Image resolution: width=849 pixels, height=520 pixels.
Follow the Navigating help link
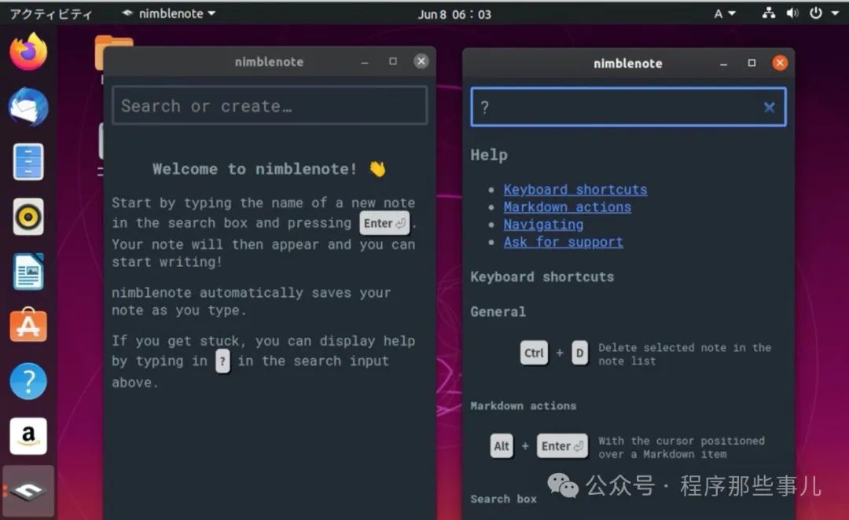coord(543,224)
